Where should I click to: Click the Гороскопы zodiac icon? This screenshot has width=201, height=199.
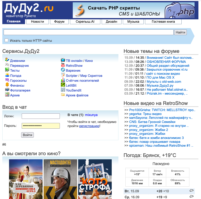7,80
